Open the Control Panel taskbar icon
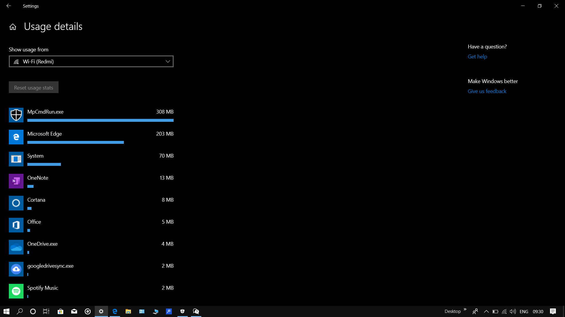 pos(142,311)
